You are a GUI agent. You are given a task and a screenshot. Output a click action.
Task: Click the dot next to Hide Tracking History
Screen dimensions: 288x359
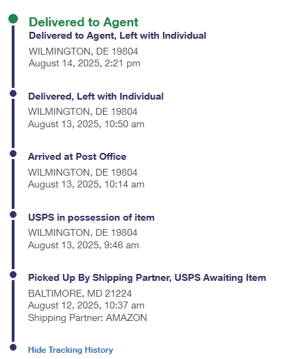click(13, 347)
